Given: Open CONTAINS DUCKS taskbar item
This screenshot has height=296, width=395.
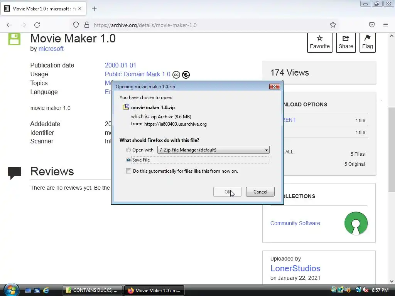Looking at the screenshot, I should pyautogui.click(x=92, y=290).
